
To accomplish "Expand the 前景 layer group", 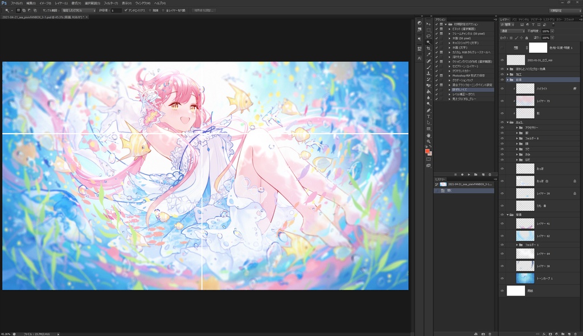I will pos(508,81).
